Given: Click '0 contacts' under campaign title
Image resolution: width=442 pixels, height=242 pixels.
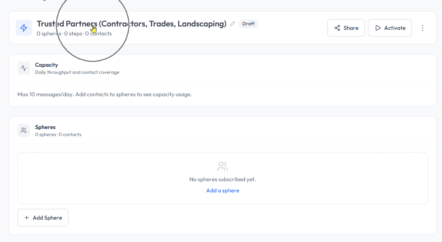Looking at the screenshot, I should (99, 34).
